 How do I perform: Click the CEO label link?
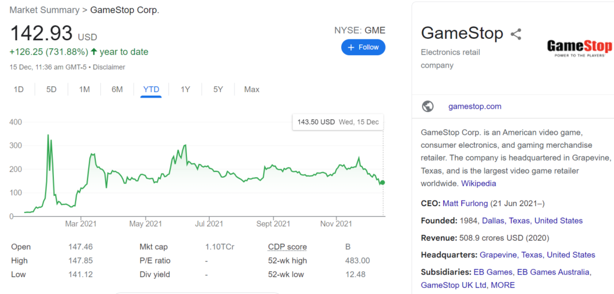[431, 204]
